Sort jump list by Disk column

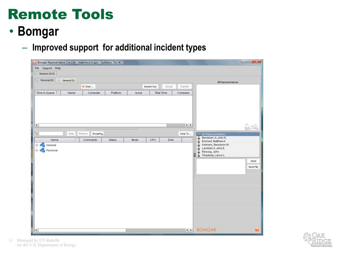click(x=171, y=140)
